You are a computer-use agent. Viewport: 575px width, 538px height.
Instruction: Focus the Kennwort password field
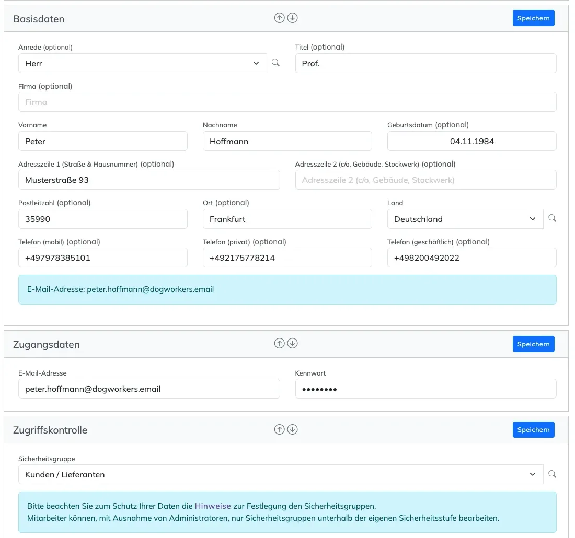coord(425,389)
